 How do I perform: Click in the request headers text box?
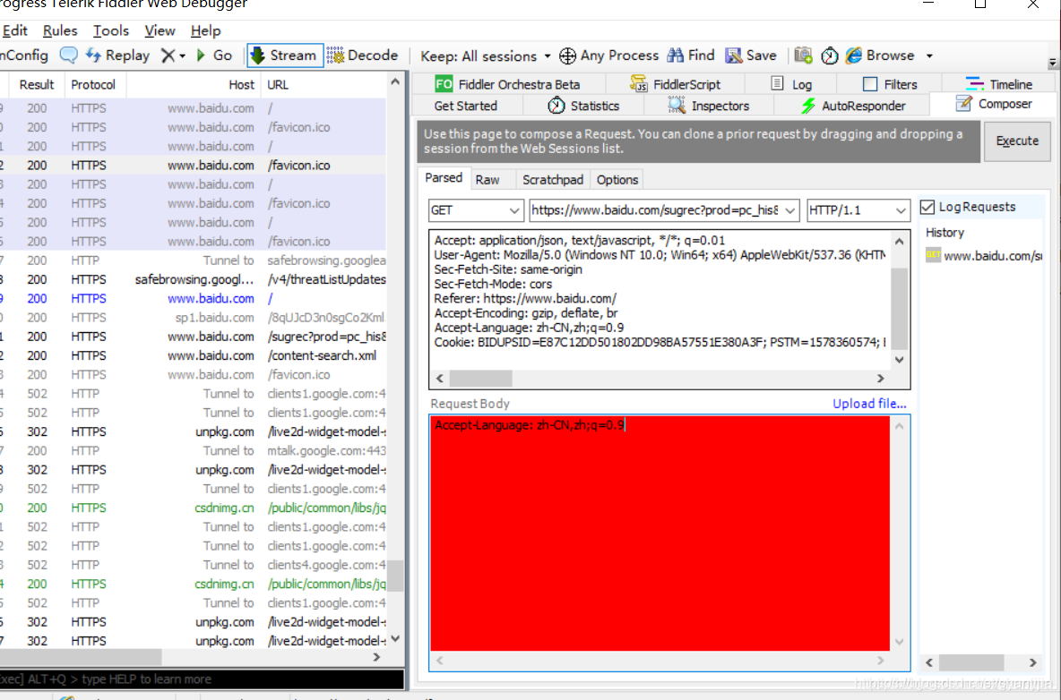[x=660, y=299]
